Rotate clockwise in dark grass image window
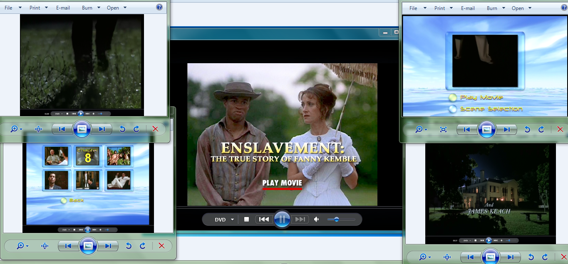Screen dimensions: 568x264 click(x=136, y=129)
